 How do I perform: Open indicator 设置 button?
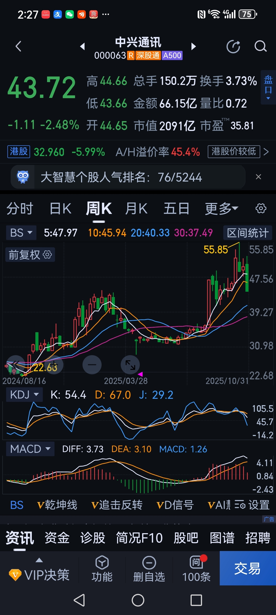click(x=252, y=505)
